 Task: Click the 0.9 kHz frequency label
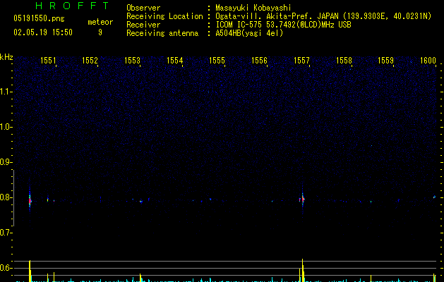6,162
